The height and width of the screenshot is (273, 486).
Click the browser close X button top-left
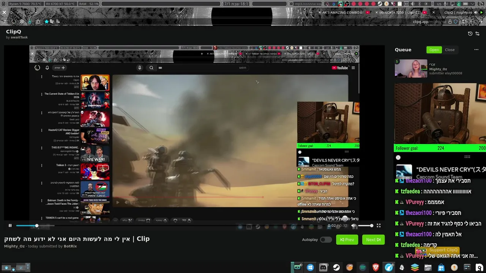pyautogui.click(x=4, y=13)
